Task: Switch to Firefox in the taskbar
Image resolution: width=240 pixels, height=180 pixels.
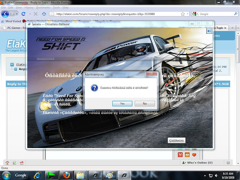Action: pos(66,175)
